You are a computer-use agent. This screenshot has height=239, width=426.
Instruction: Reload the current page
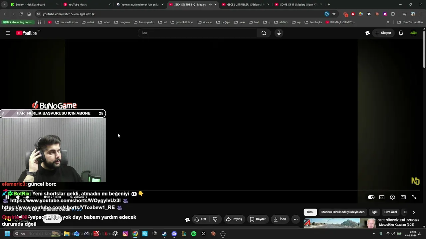click(21, 14)
